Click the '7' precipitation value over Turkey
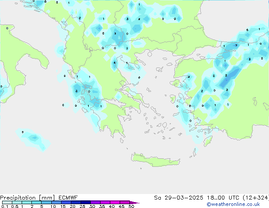Image resolution: width=269 pixels, height=208 pixels. [x=236, y=45]
